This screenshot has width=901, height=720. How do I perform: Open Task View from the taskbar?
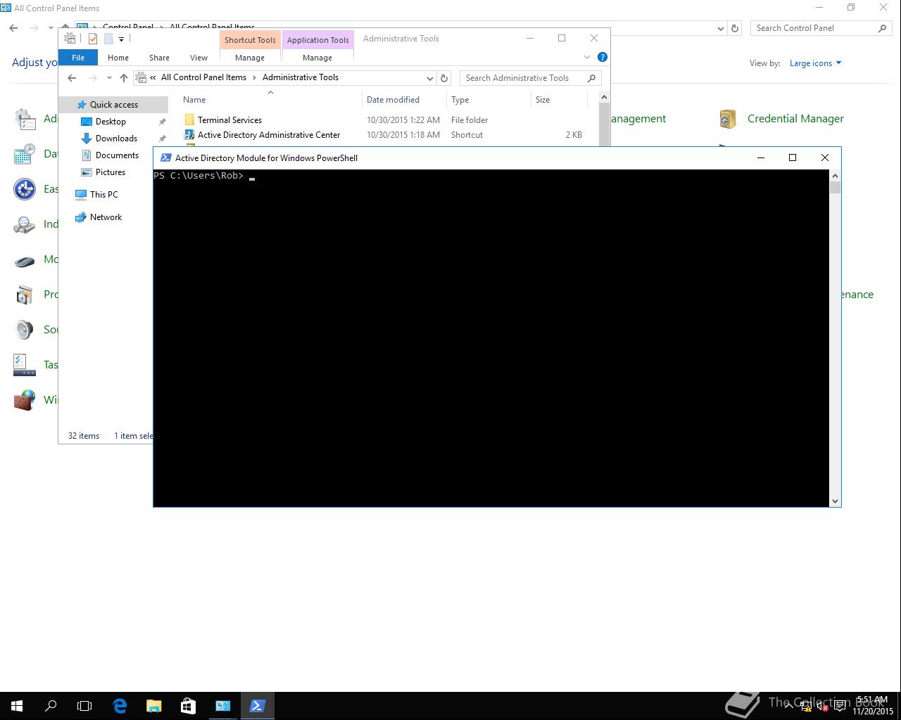point(84,706)
